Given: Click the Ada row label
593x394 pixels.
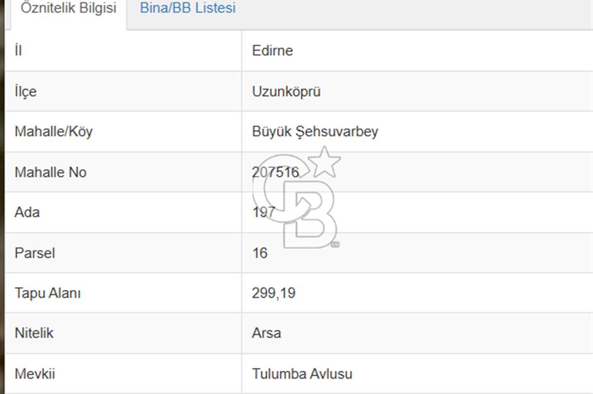Looking at the screenshot, I should tap(27, 212).
